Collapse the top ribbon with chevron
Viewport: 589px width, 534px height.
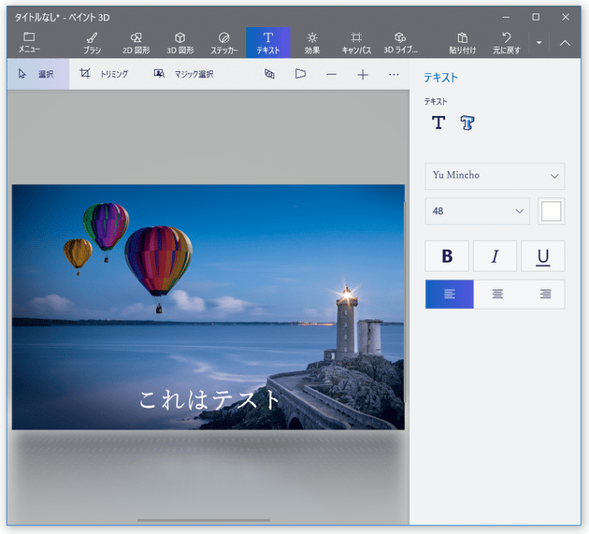pos(565,43)
